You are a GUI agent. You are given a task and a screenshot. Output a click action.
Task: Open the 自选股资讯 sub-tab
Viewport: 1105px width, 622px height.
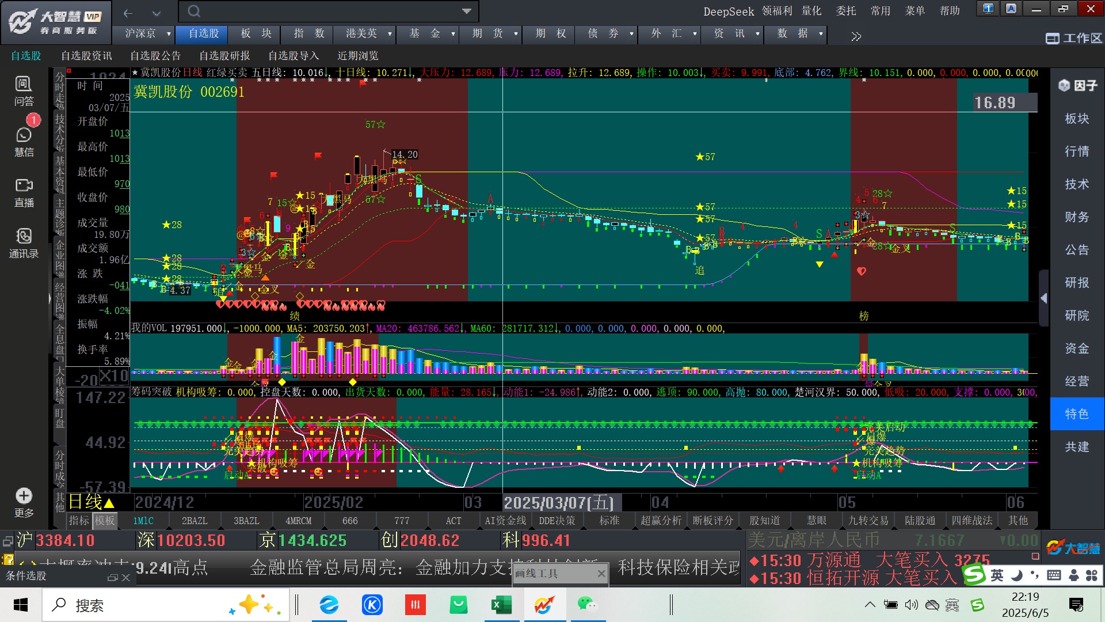click(87, 56)
